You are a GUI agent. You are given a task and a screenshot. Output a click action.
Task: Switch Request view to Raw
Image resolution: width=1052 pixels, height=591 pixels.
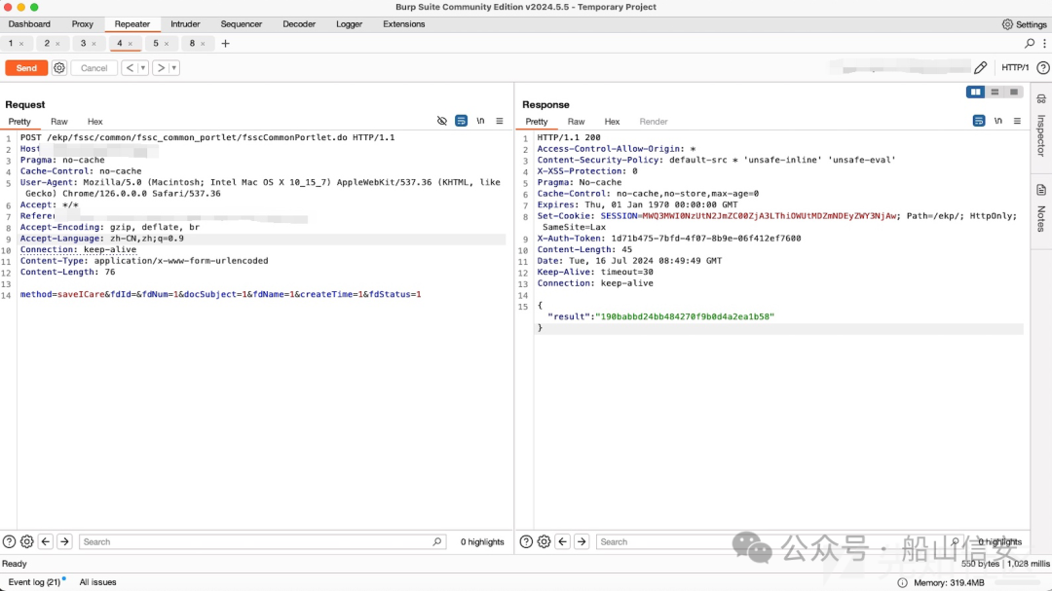coord(59,122)
